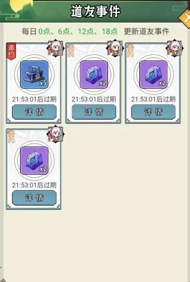Close the 道友事件 panel with the X
This screenshot has height=282, width=190.
tap(185, 18)
